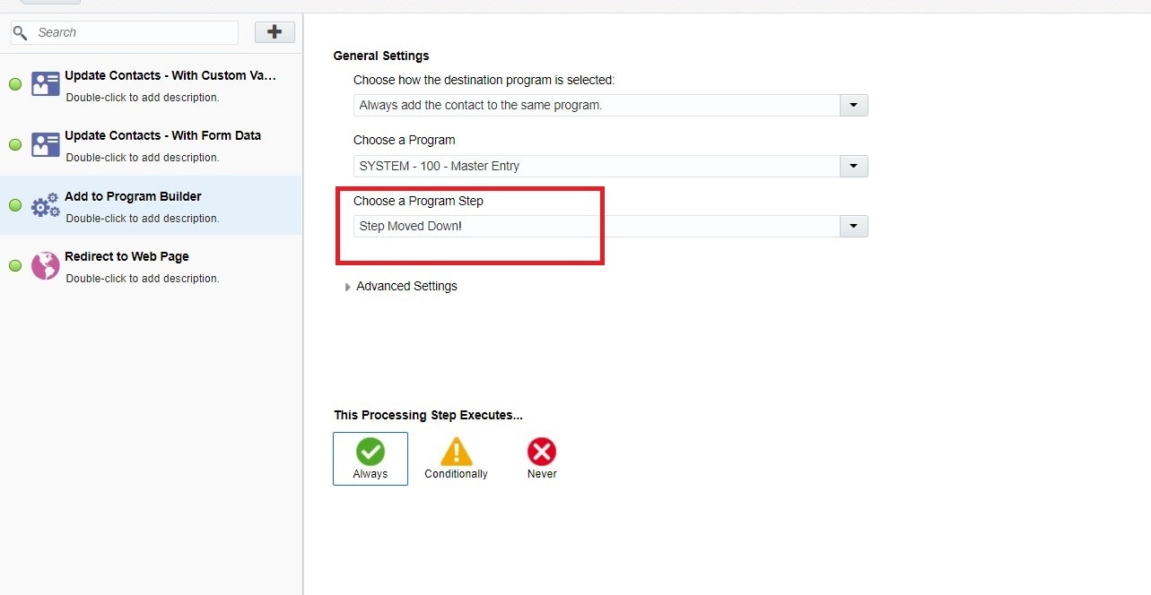The image size is (1151, 595).
Task: Click the search magnifier icon
Action: [20, 33]
